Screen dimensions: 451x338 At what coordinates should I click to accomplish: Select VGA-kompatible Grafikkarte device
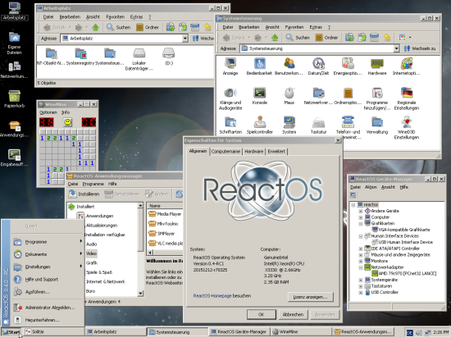point(401,230)
